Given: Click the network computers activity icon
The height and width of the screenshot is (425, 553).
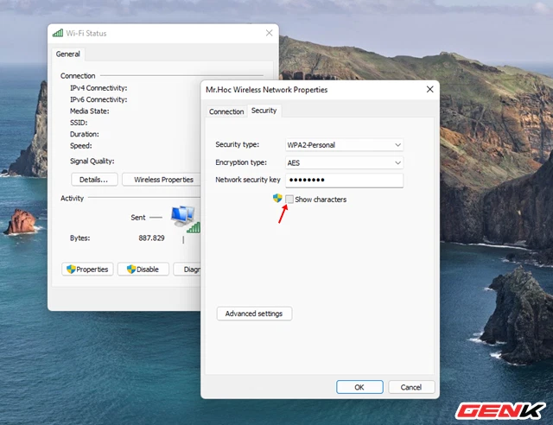Looking at the screenshot, I should pyautogui.click(x=182, y=215).
